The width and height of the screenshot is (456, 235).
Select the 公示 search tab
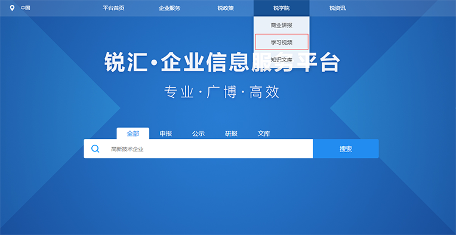[x=198, y=134]
